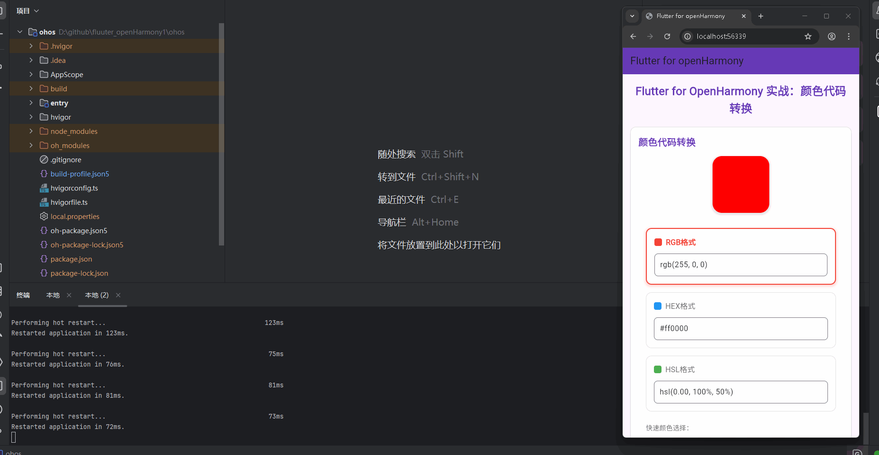Open the browser profile icon
The image size is (879, 455).
click(832, 36)
